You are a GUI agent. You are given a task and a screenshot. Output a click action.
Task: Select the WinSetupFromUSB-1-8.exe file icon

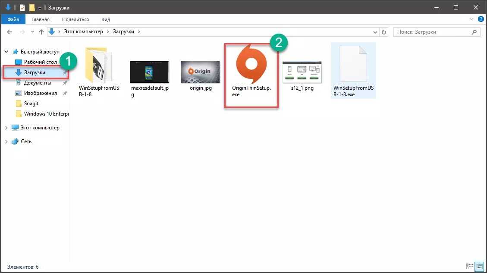[x=353, y=64]
